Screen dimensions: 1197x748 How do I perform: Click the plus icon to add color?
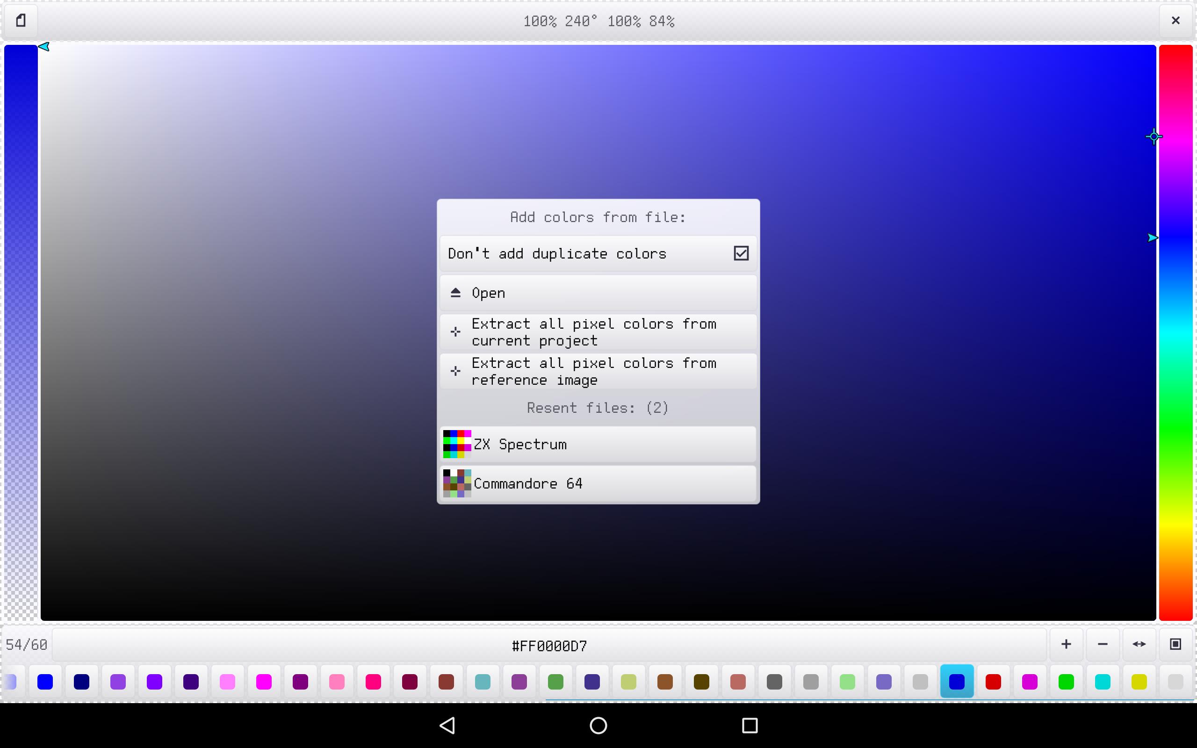coord(1066,644)
